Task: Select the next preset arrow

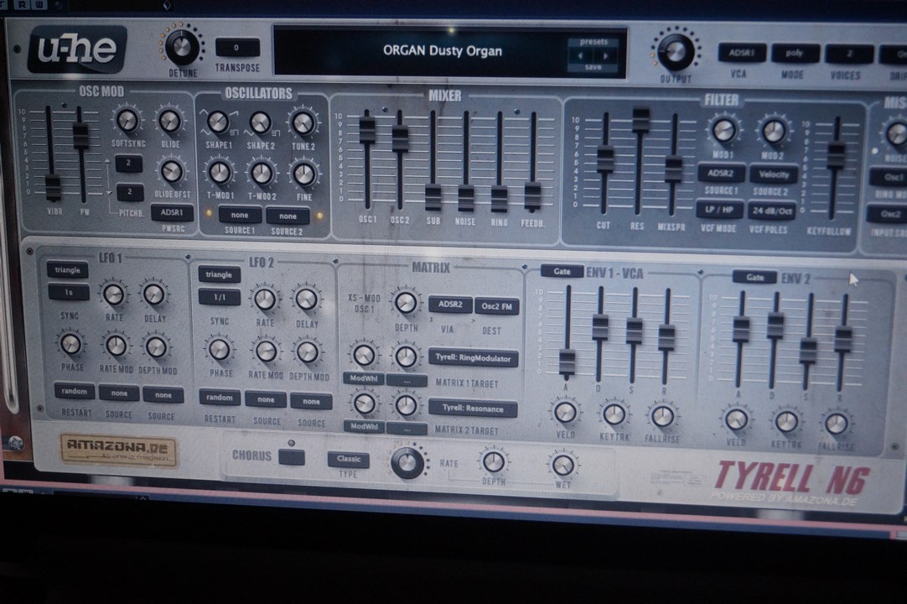Action: click(605, 56)
